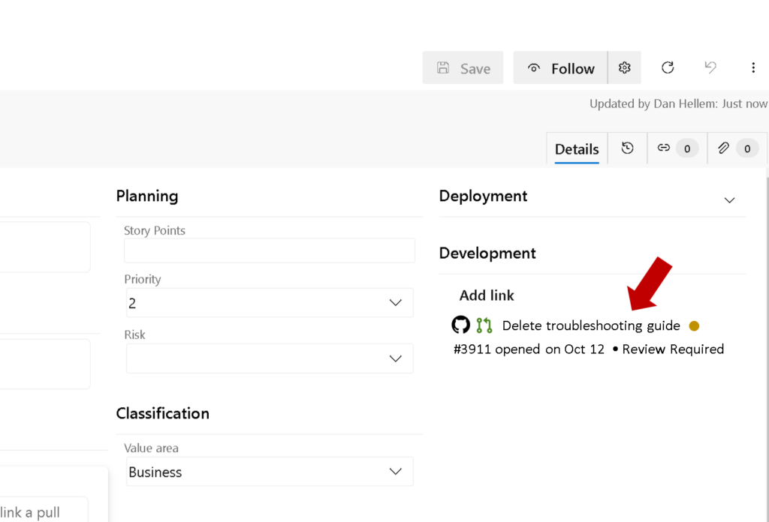
Task: Open the history view clock icon
Action: (x=627, y=148)
